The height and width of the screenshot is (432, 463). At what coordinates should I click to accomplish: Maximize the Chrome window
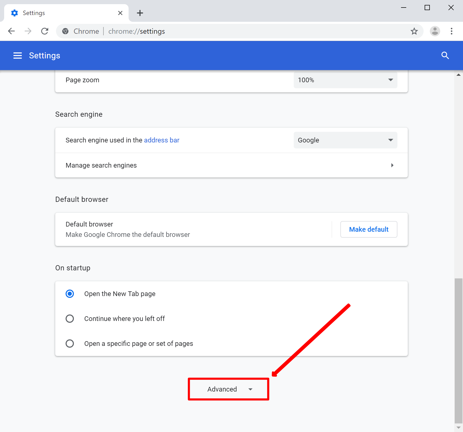pos(427,8)
